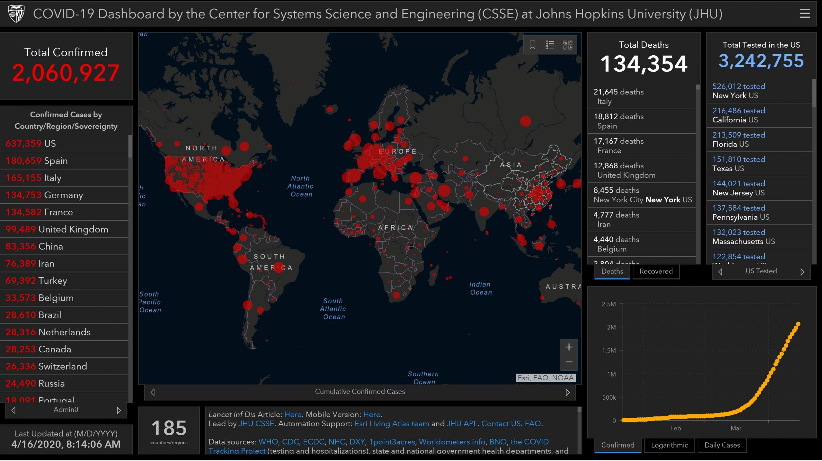Zoom out on the map with minus
Screen dimensions: 822x461
pos(569,362)
